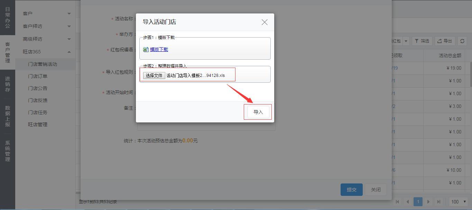The height and width of the screenshot is (210, 472).
Task: Click the refresh icon in table toolbar
Action: tap(462, 41)
